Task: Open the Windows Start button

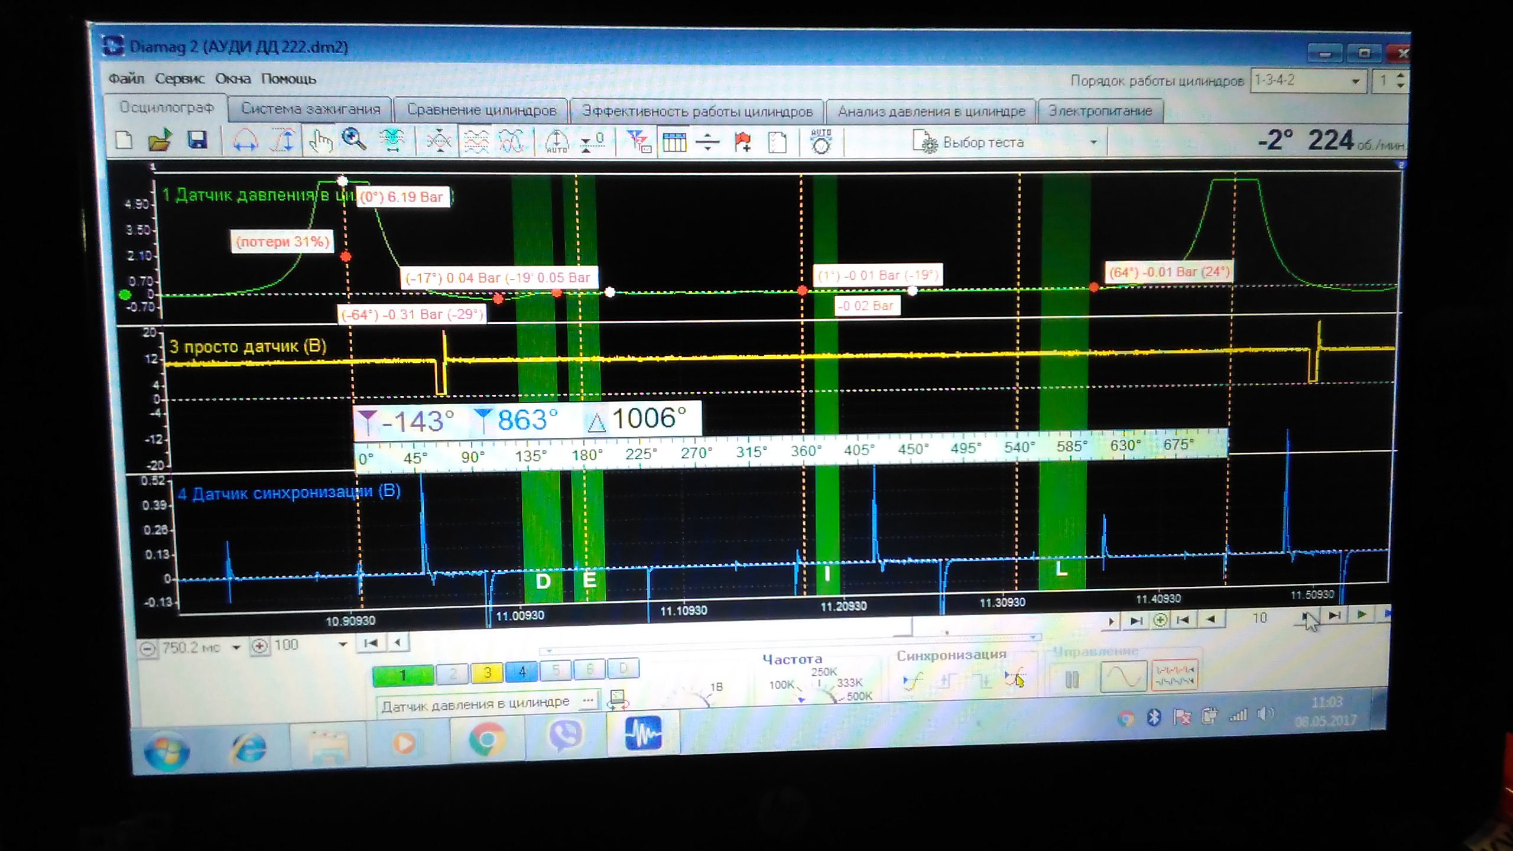Action: [167, 751]
